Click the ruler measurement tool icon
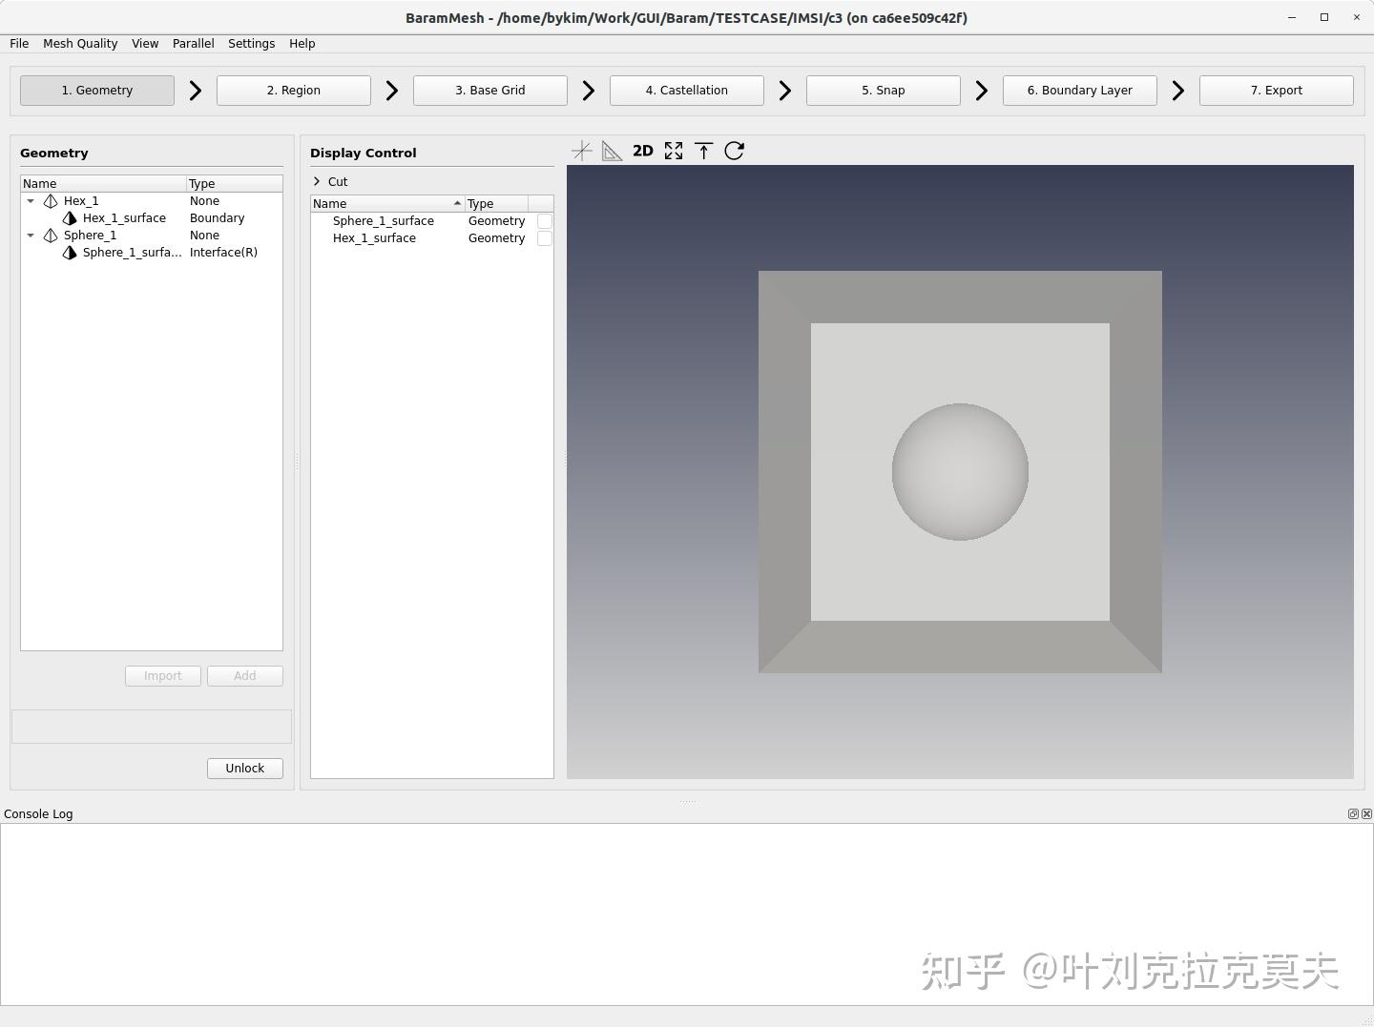Viewport: 1374px width, 1027px height. 613,151
